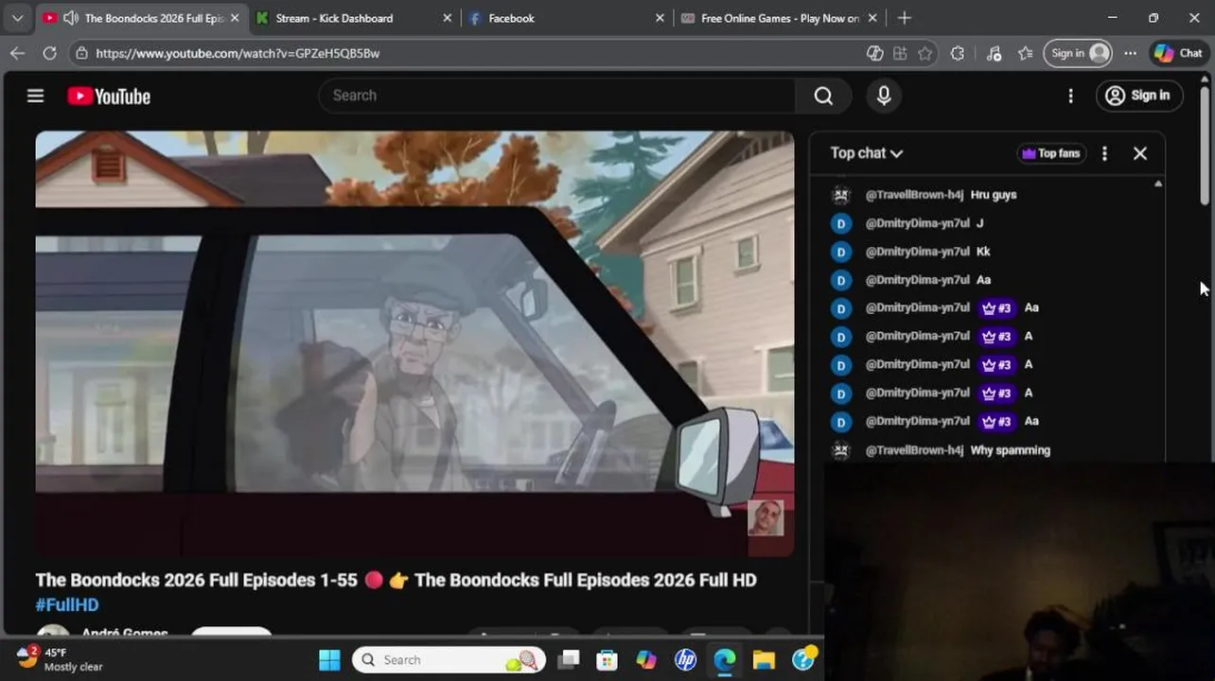Viewport: 1215px width, 681px height.
Task: Open YouTube settings three-dot menu beside Sign in
Action: pos(1070,96)
